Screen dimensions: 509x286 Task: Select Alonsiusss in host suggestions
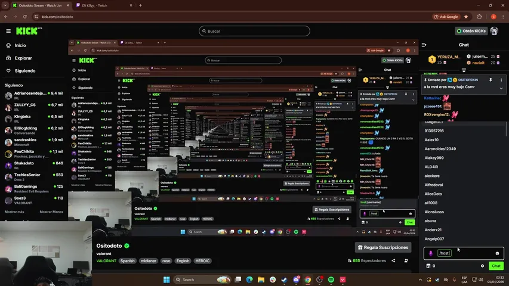pyautogui.click(x=434, y=212)
